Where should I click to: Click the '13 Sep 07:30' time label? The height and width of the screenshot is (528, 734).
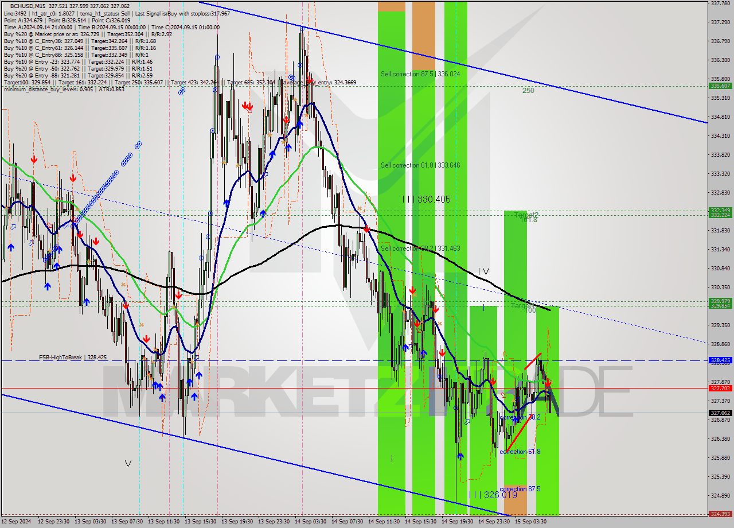tap(127, 522)
